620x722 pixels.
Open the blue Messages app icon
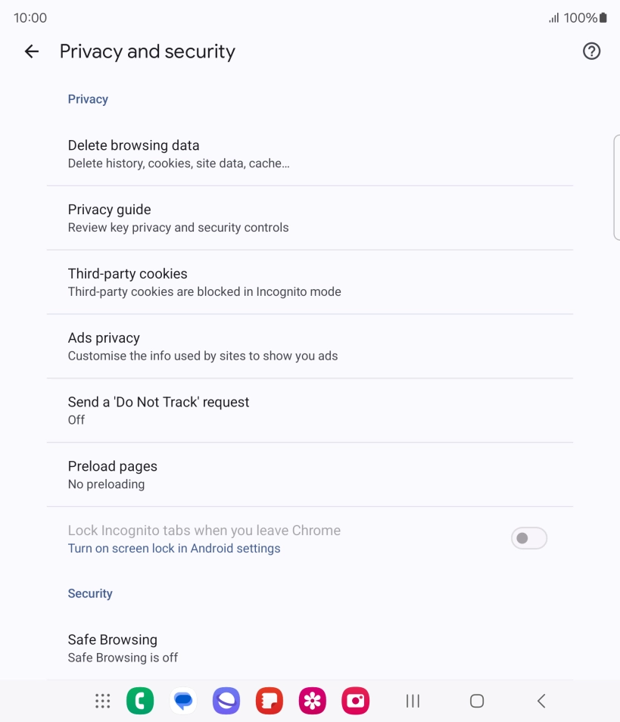pos(183,701)
